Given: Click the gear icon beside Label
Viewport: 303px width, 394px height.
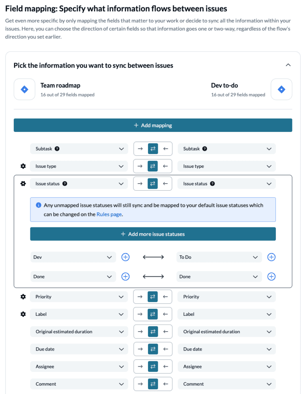Looking at the screenshot, I should point(23,314).
